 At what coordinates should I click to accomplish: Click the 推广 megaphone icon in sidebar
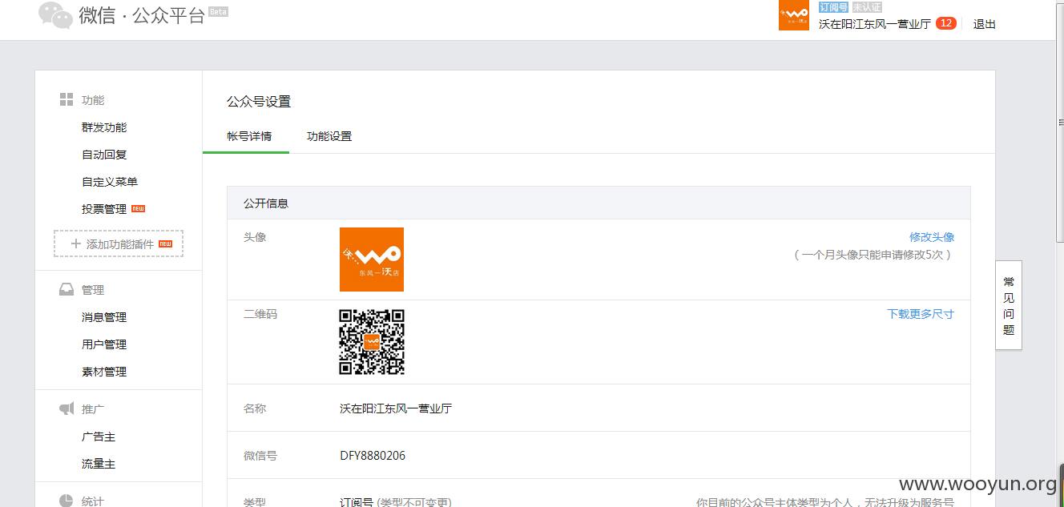coord(66,409)
